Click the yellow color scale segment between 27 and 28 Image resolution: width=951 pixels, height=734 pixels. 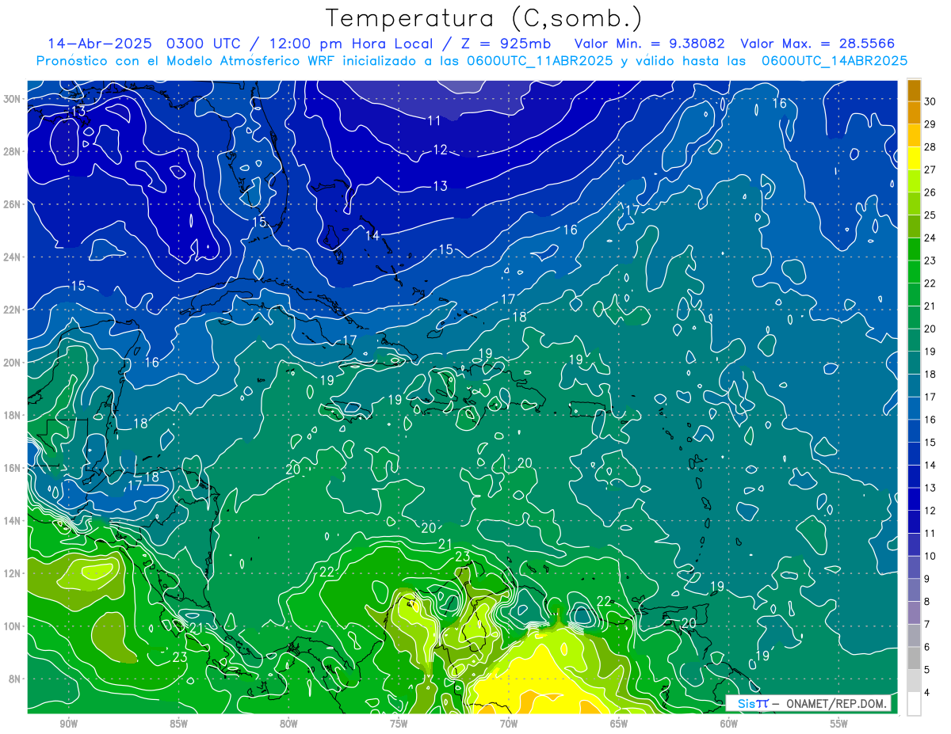pyautogui.click(x=914, y=158)
